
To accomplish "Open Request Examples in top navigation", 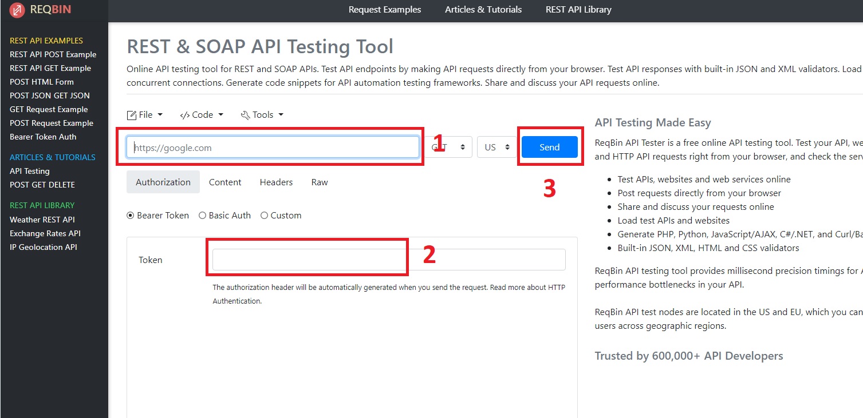I will 384,10.
